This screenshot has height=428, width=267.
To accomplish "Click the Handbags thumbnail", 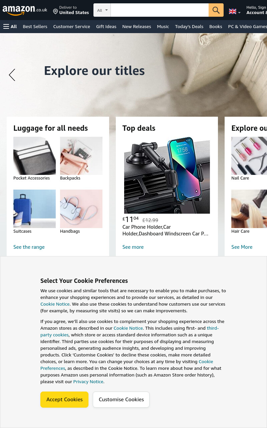I will pyautogui.click(x=81, y=209).
